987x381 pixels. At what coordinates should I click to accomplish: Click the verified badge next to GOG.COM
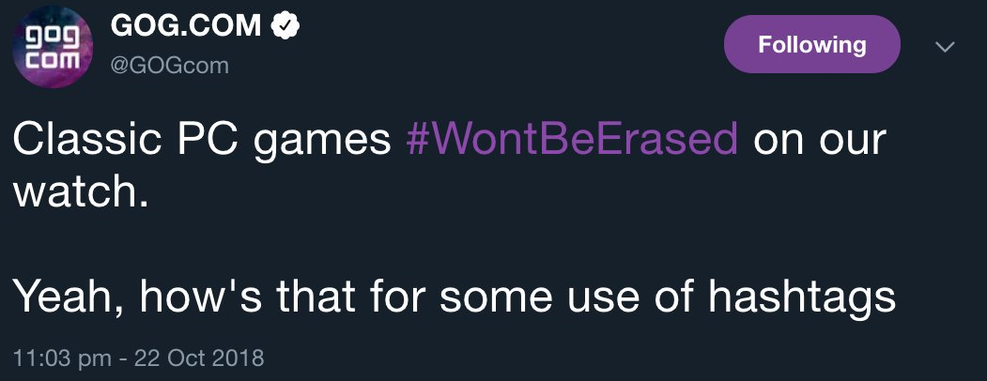point(285,28)
